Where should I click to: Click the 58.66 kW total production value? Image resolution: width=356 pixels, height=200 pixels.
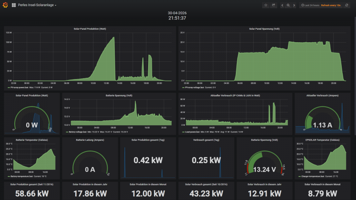click(32, 193)
